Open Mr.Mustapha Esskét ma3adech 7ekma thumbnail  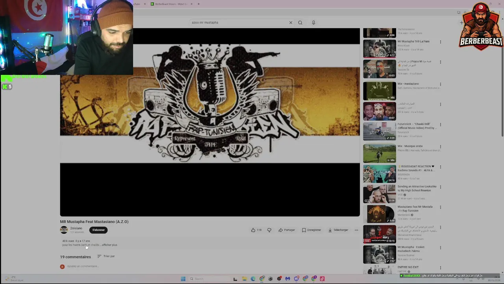380,254
